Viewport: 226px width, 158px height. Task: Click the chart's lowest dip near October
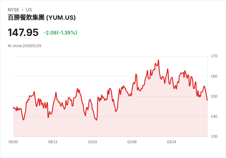coord(96,120)
